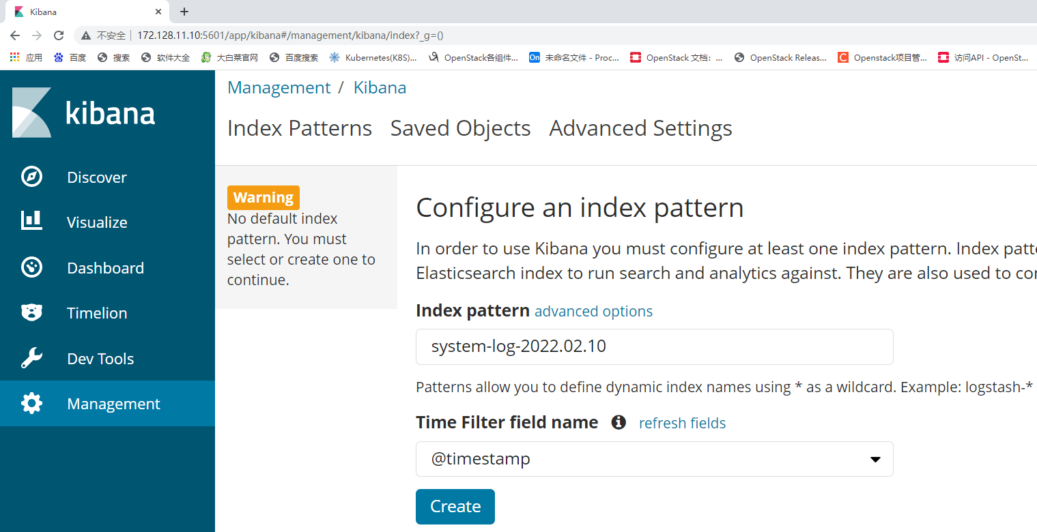The width and height of the screenshot is (1037, 532).
Task: Open the 大白菜官网 bookmark
Action: click(x=229, y=57)
